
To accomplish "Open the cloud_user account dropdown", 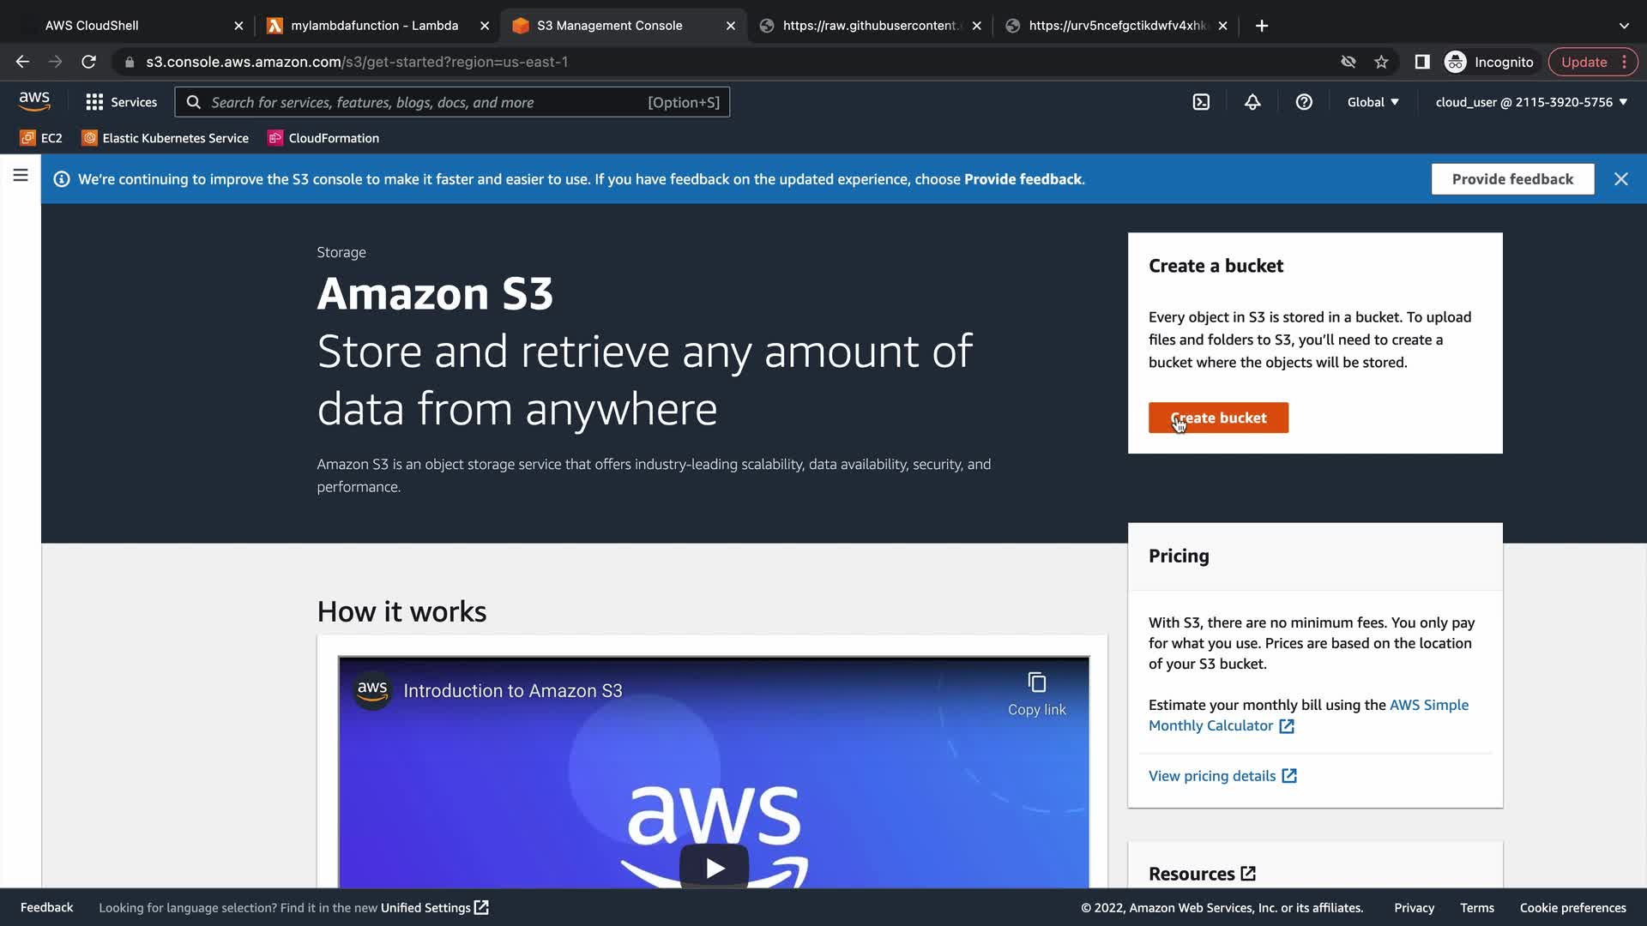I will coord(1531,102).
